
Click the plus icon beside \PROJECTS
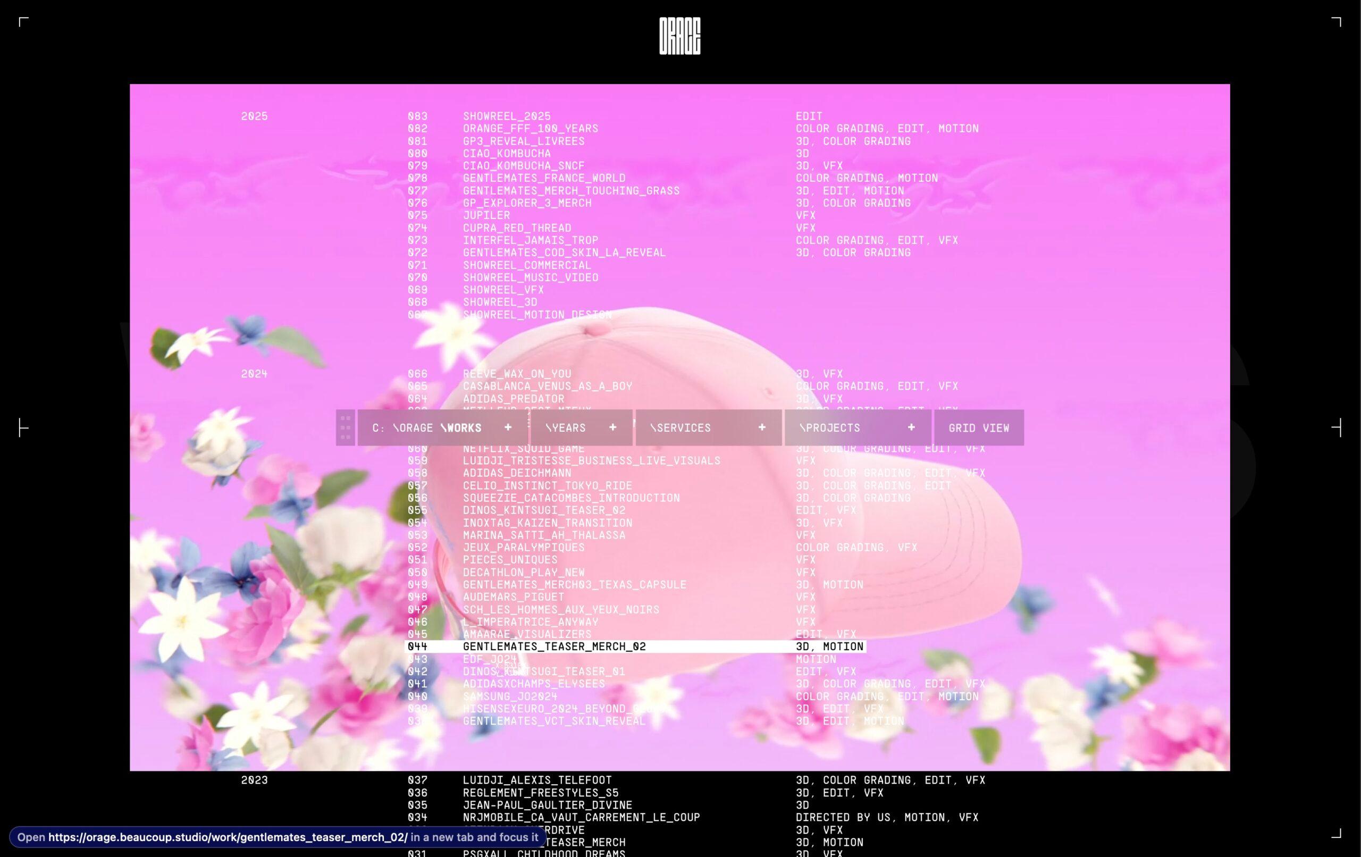(911, 427)
